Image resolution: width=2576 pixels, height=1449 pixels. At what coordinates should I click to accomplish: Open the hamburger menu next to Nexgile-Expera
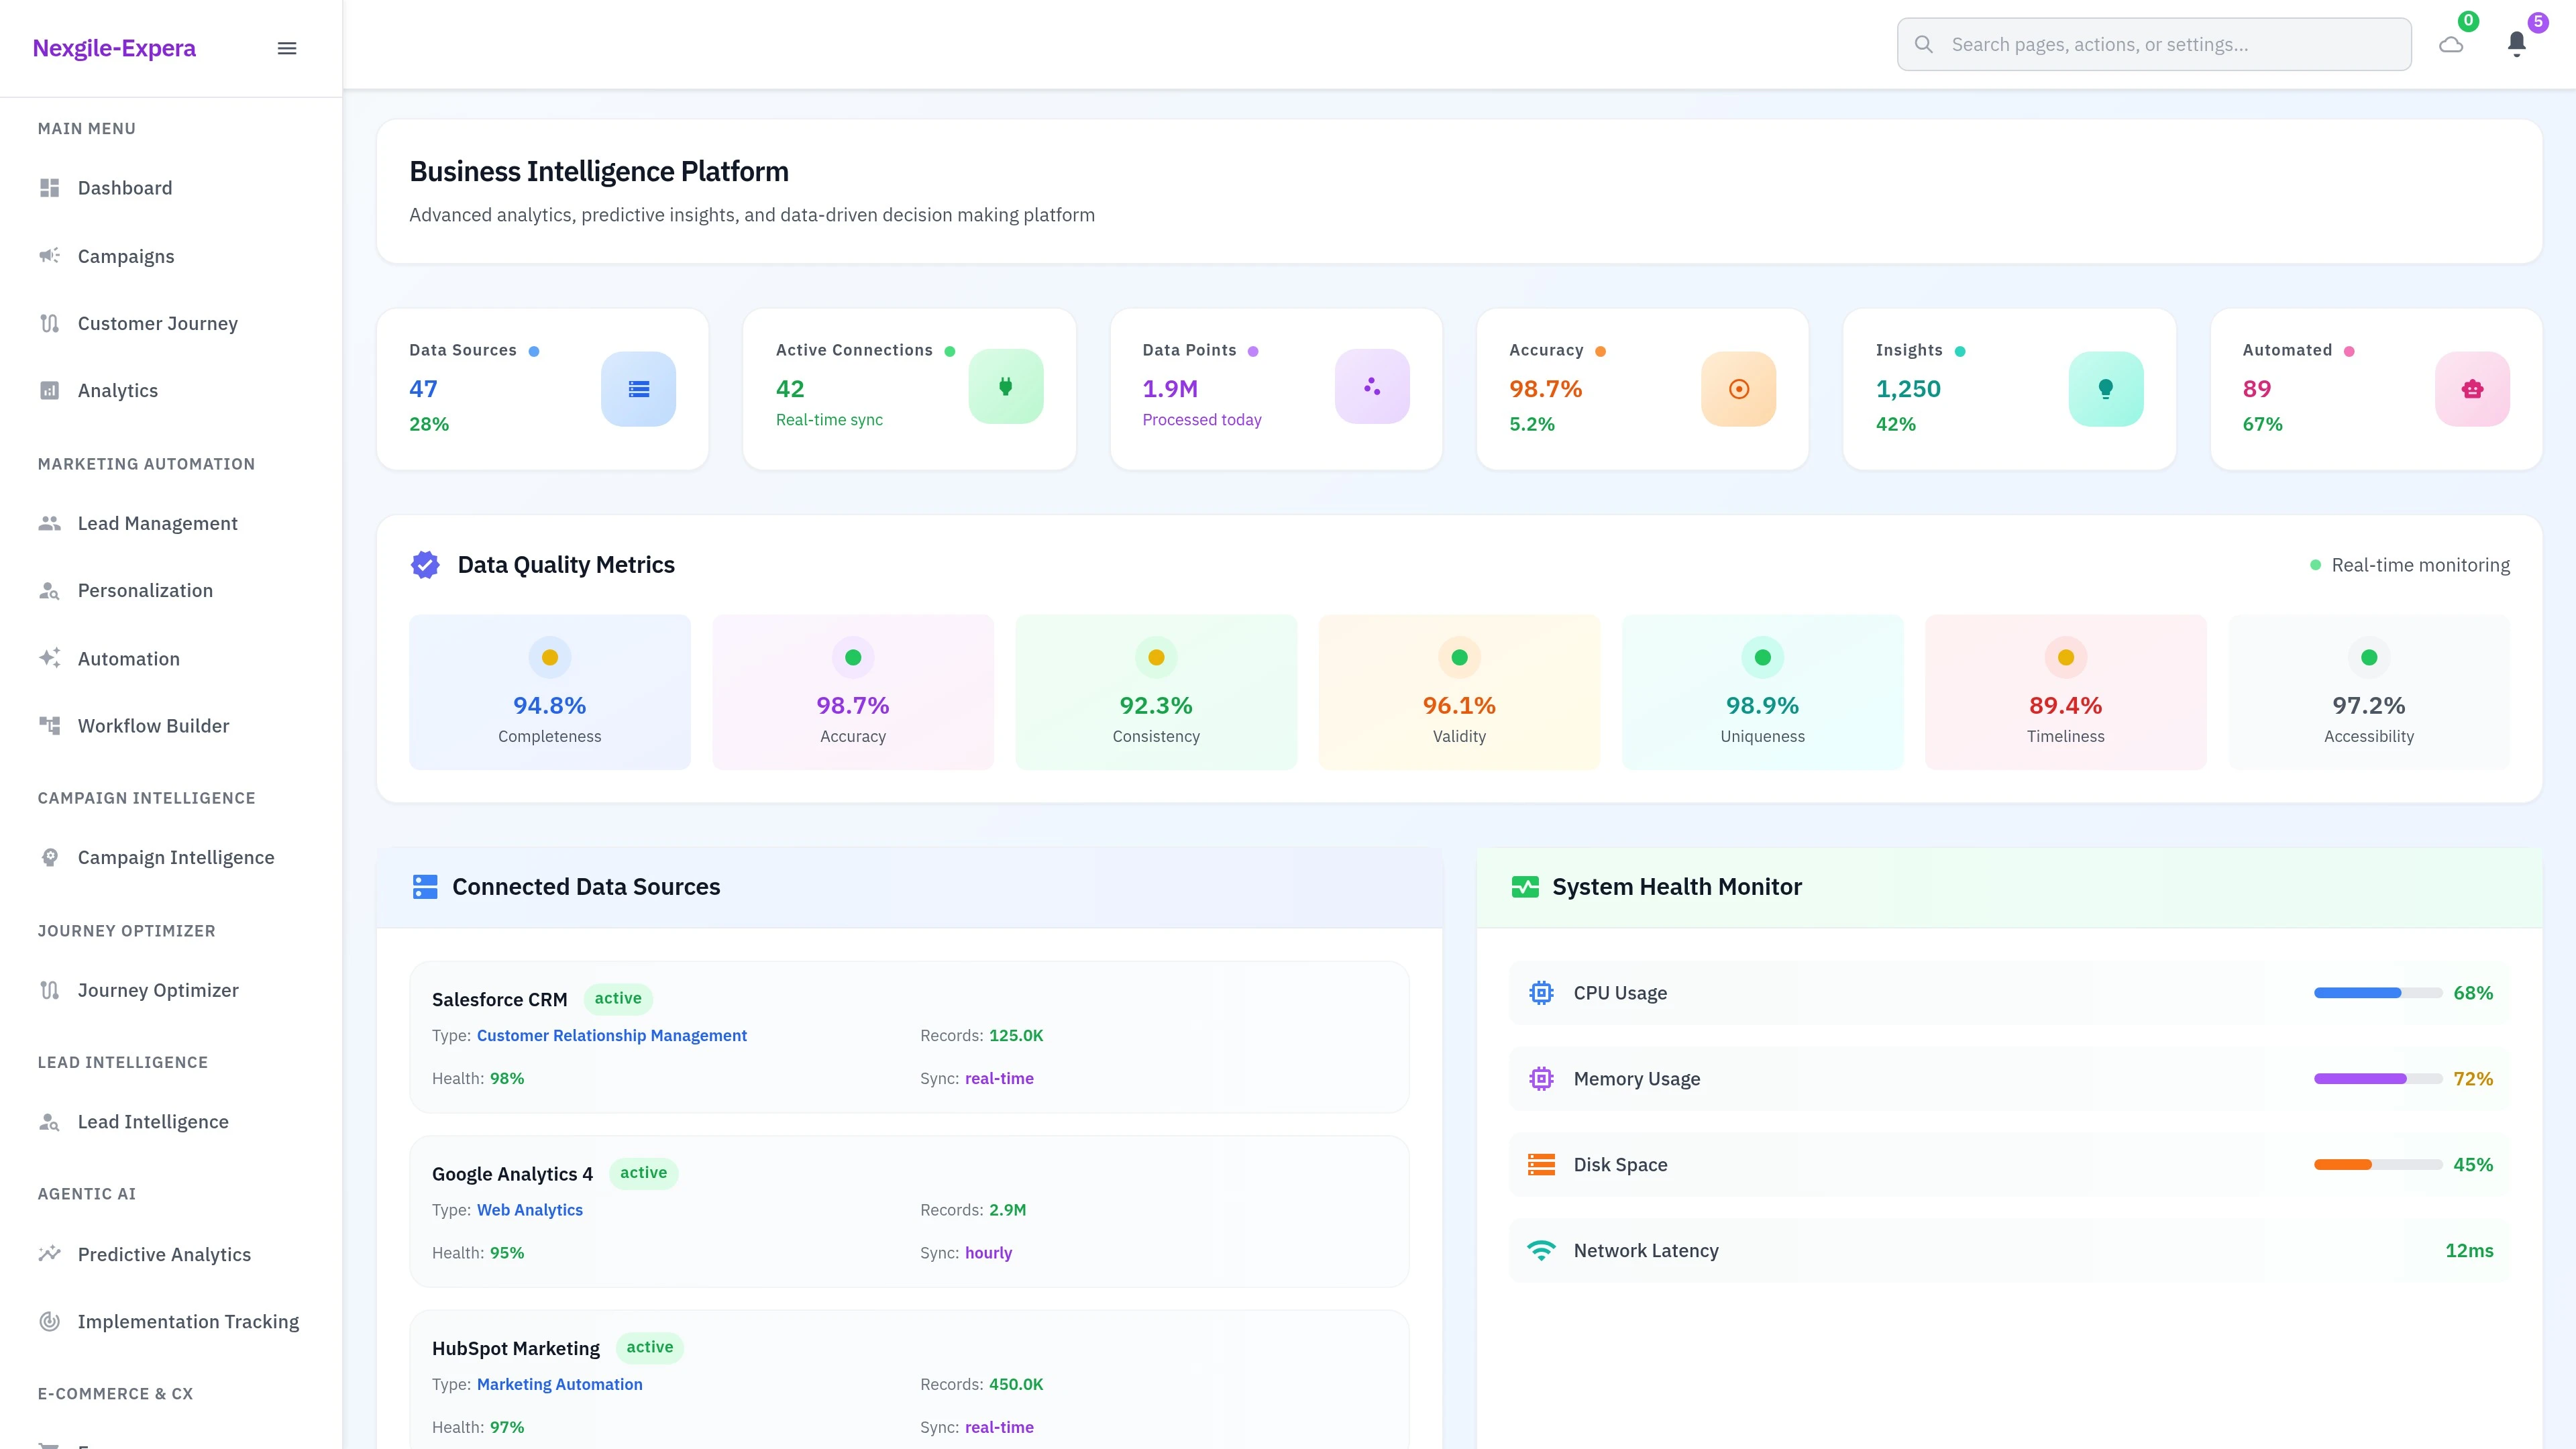pyautogui.click(x=287, y=47)
